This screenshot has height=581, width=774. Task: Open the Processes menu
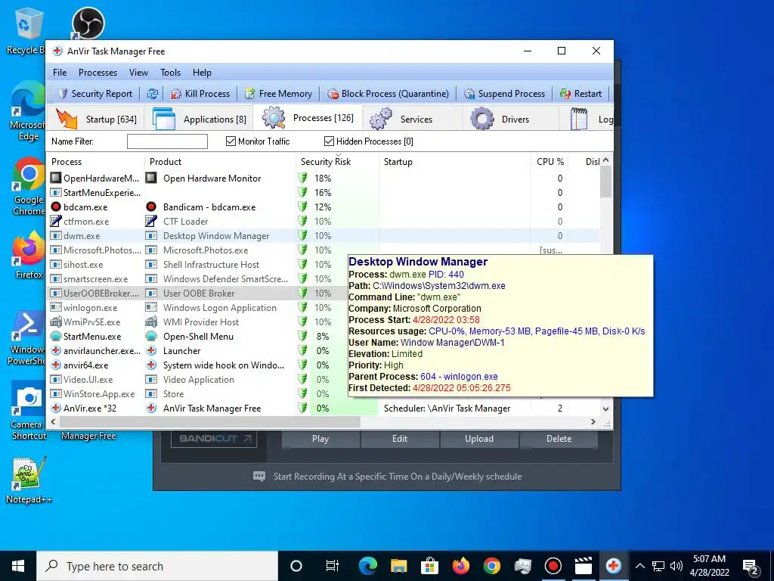98,72
